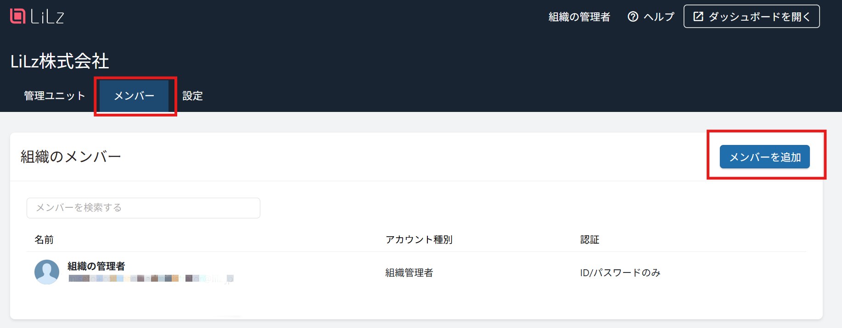The image size is (842, 328).
Task: Click the ID/パスワードのみ authentication cell
Action: tap(620, 273)
